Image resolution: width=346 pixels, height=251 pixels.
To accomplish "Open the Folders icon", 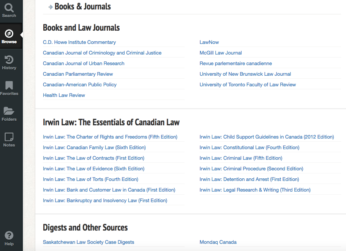I will pyautogui.click(x=9, y=111).
